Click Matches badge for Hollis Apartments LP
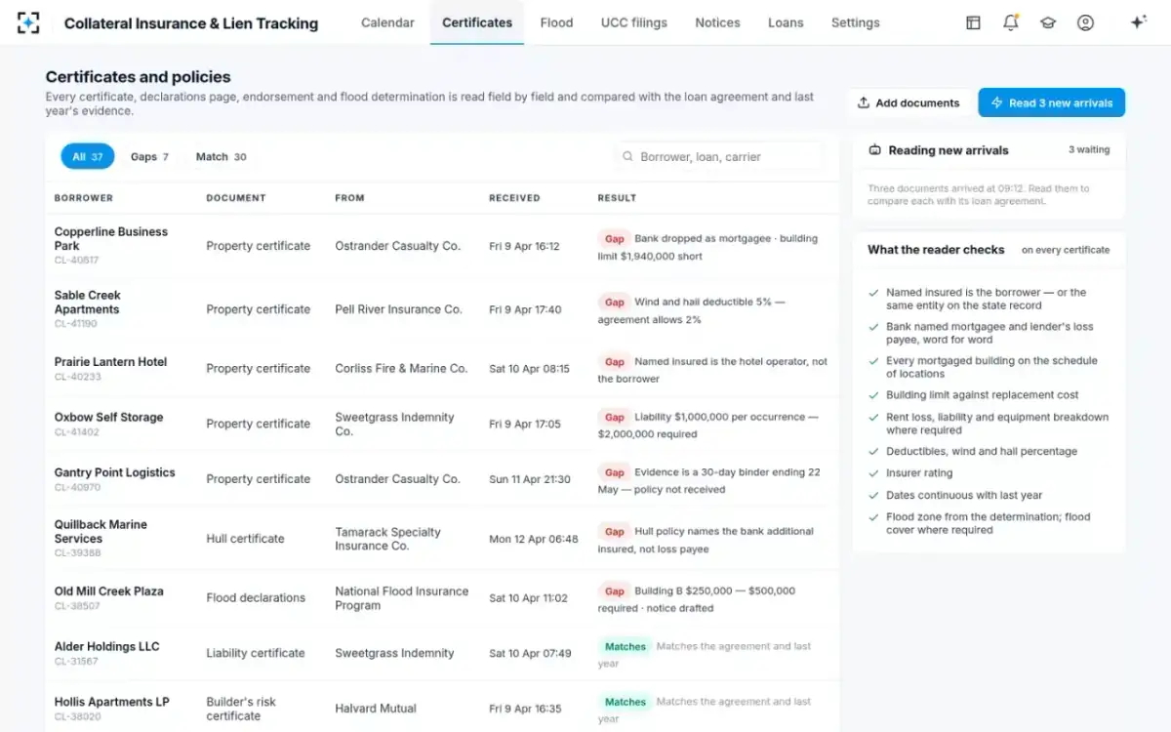1171x732 pixels. [x=626, y=702]
